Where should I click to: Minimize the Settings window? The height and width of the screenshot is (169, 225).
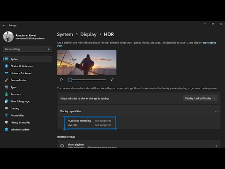[205, 24]
